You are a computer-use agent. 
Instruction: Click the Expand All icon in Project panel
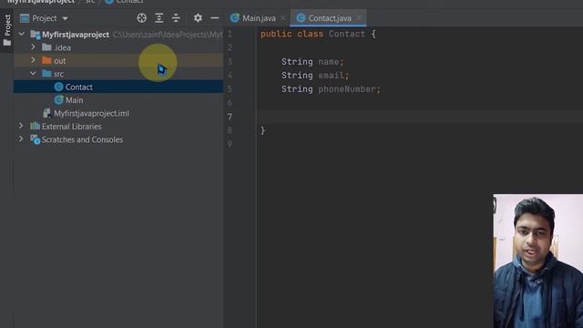coord(159,18)
